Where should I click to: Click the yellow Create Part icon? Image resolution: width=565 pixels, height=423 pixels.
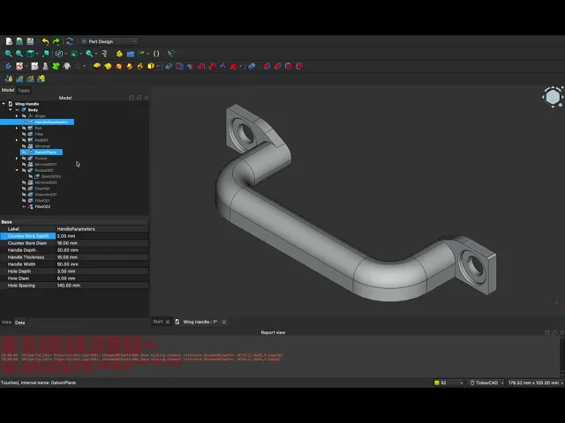tap(119, 54)
